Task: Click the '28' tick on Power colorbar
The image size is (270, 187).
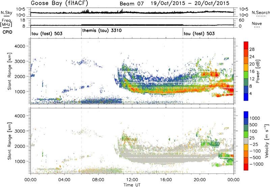Action: (252, 49)
